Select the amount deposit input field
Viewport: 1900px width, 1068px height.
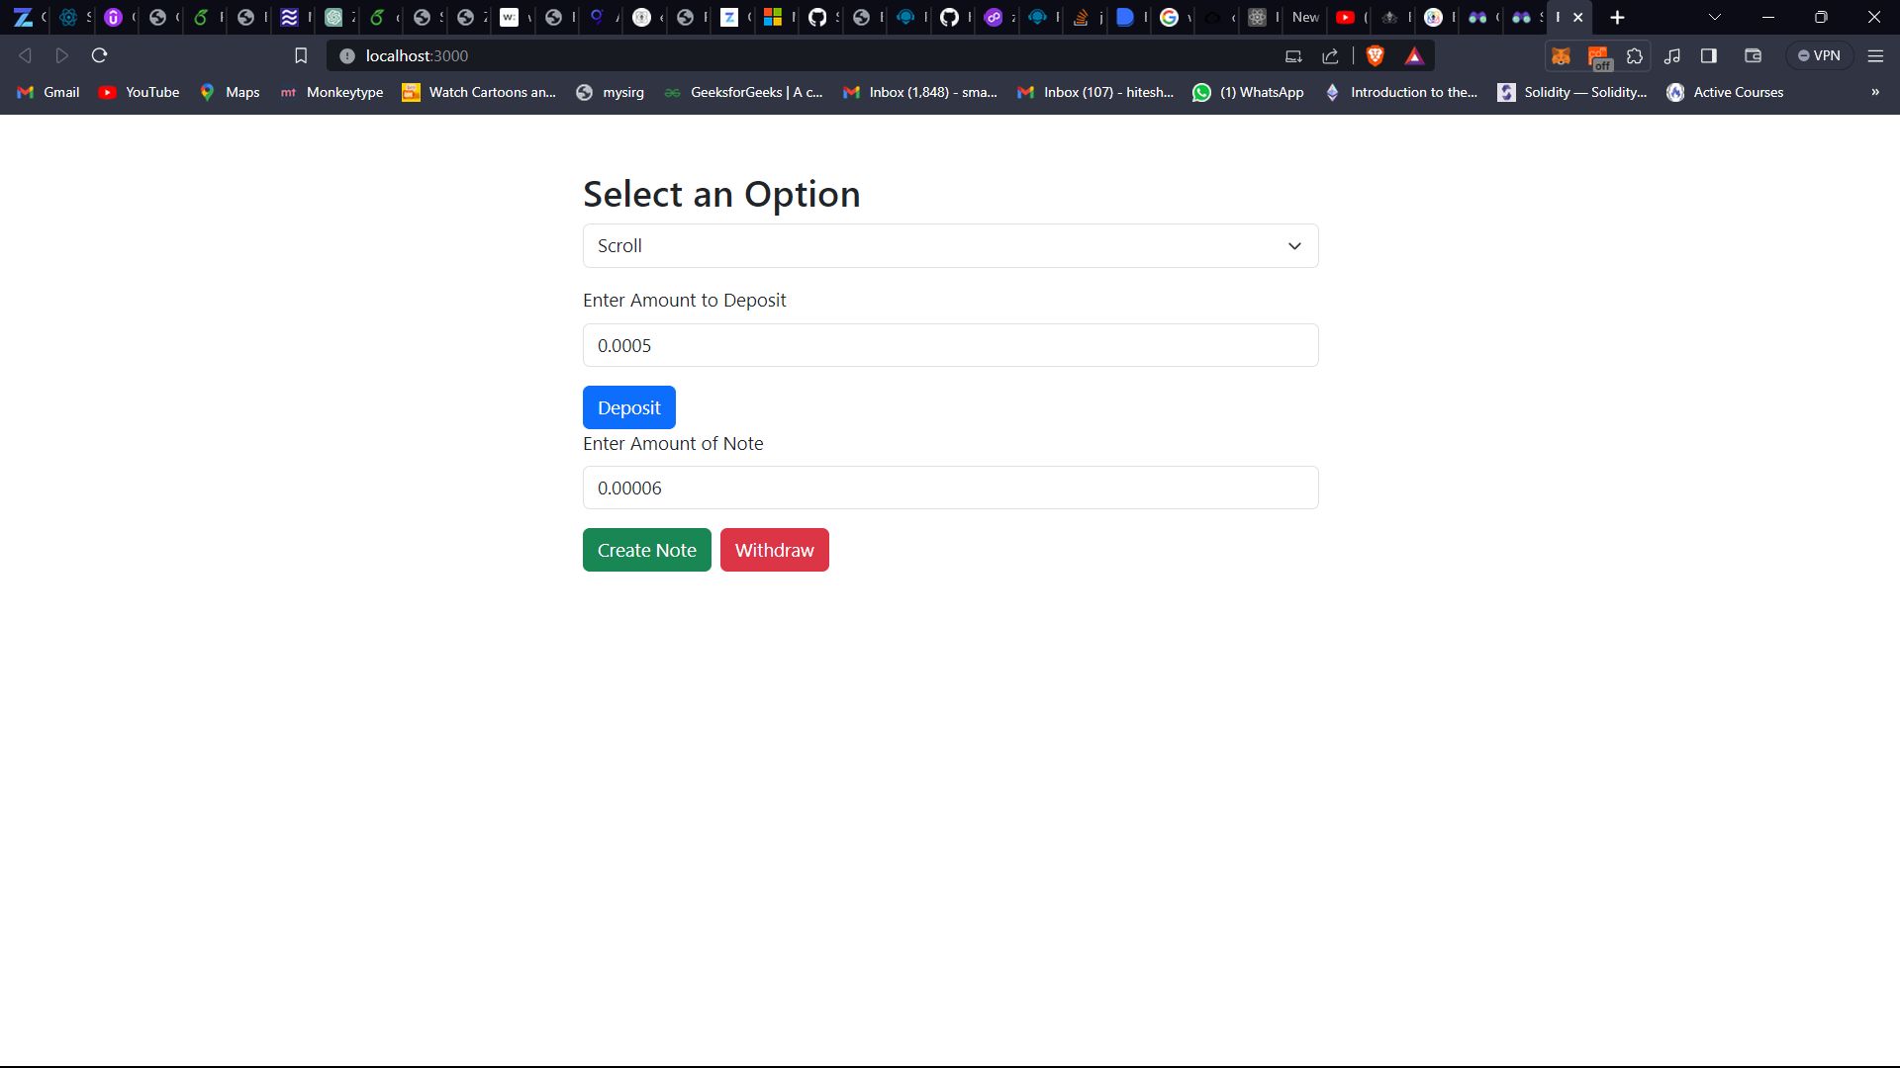point(950,344)
